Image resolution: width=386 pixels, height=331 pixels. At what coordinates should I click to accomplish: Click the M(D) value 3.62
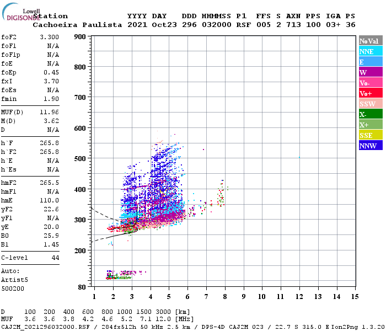(x=51, y=121)
